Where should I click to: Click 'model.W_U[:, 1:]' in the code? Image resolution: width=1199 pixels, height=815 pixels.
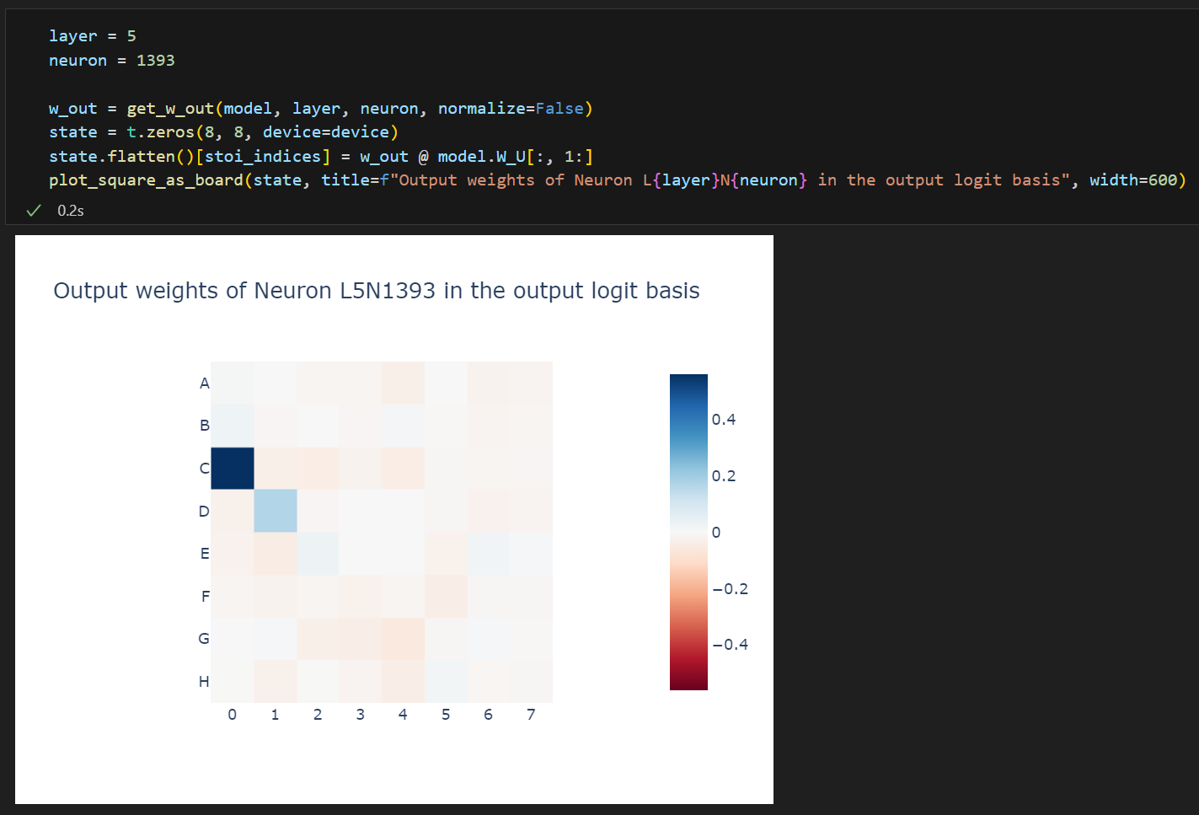coord(515,157)
